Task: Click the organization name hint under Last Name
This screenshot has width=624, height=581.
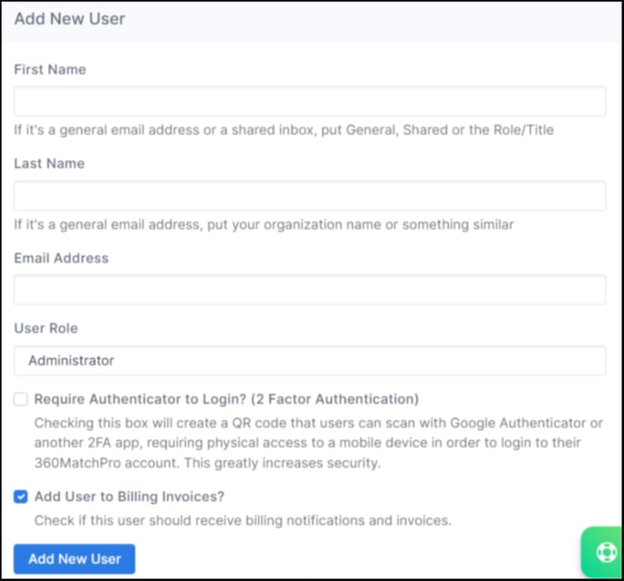Action: (264, 225)
